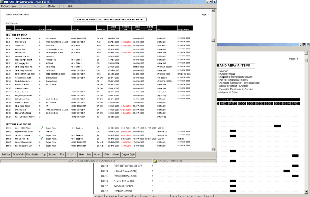Close the print preview
This screenshot has height=197, width=310.
point(116,154)
